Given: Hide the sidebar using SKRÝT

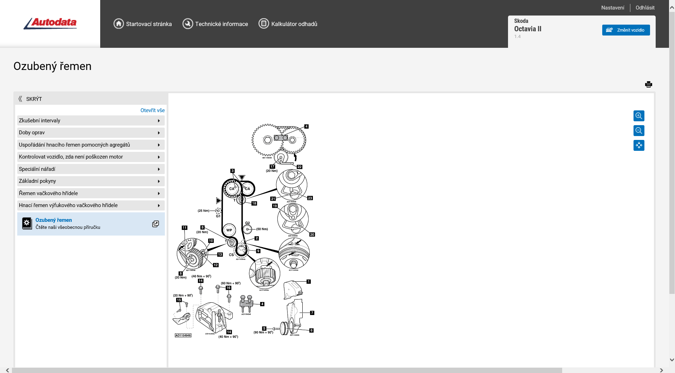Looking at the screenshot, I should coord(30,99).
